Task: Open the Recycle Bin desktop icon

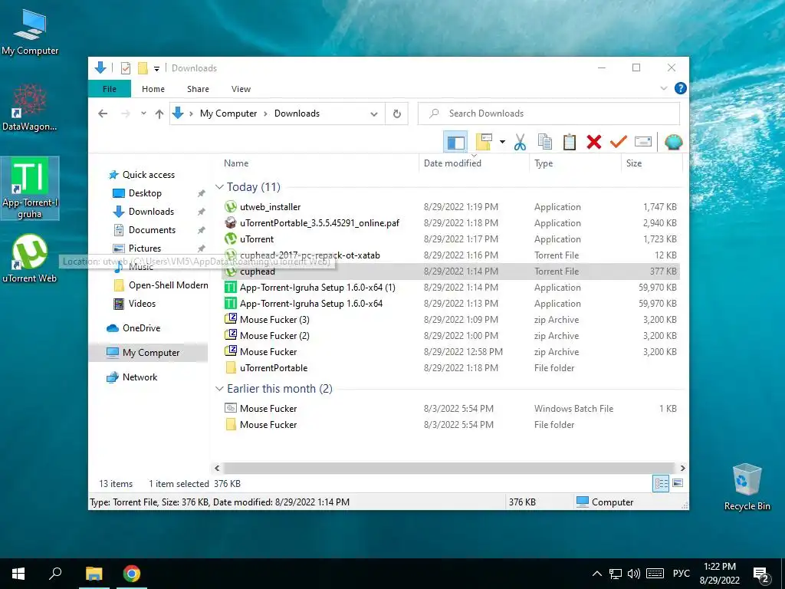Action: point(747,486)
